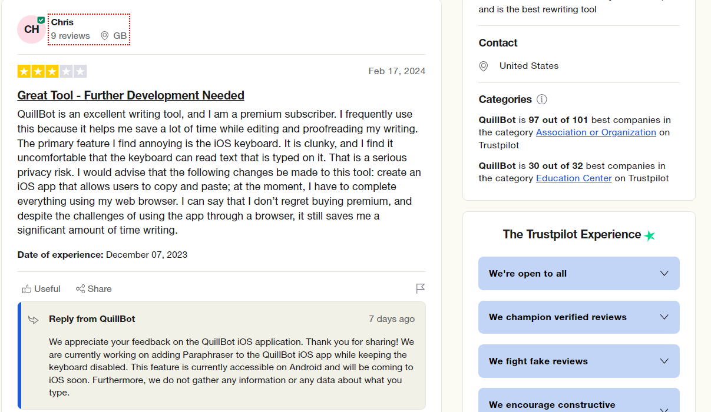The width and height of the screenshot is (711, 412).
Task: Click the thumbs-up Useful icon
Action: pyautogui.click(x=27, y=289)
